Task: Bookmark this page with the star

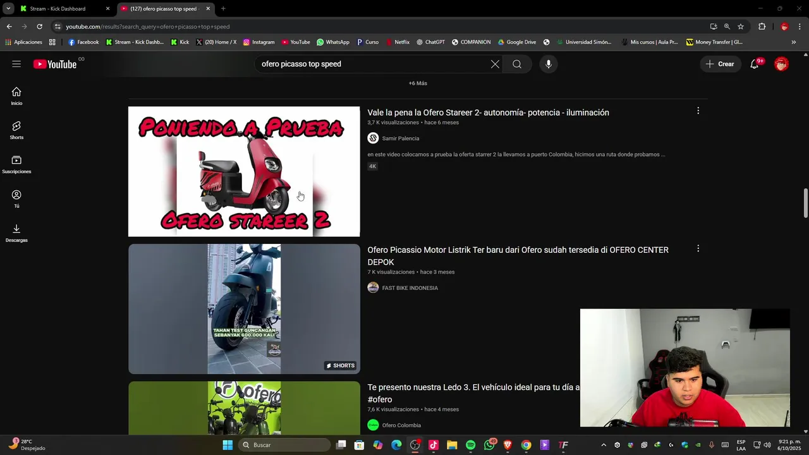Action: pos(741,27)
